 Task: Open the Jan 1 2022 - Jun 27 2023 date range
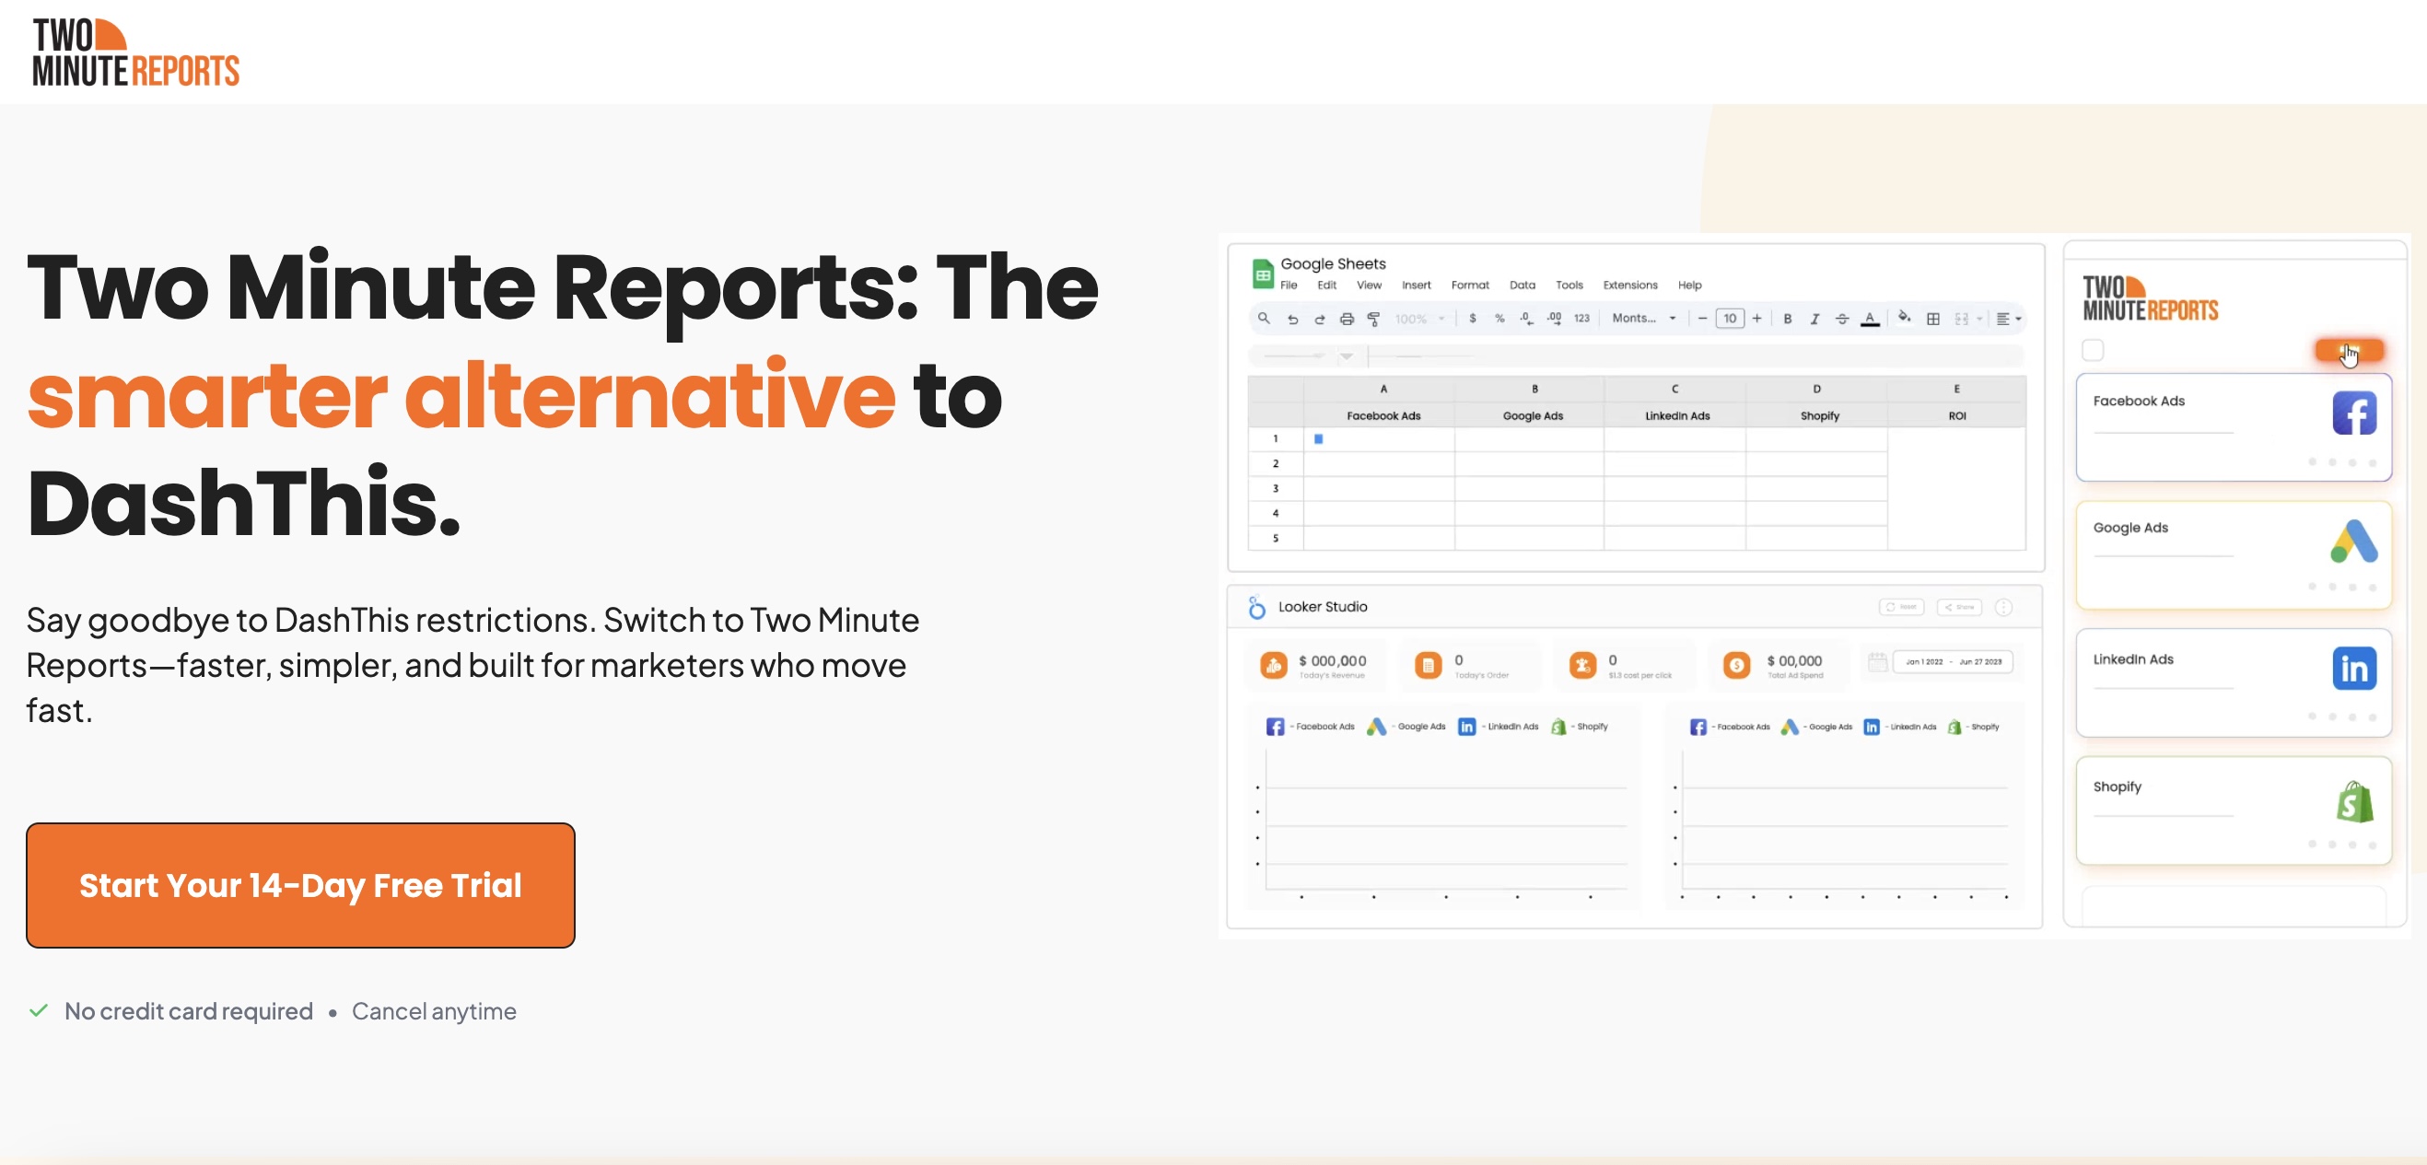click(x=1953, y=662)
